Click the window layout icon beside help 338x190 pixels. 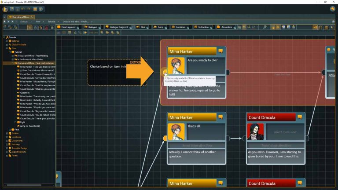[35, 9]
